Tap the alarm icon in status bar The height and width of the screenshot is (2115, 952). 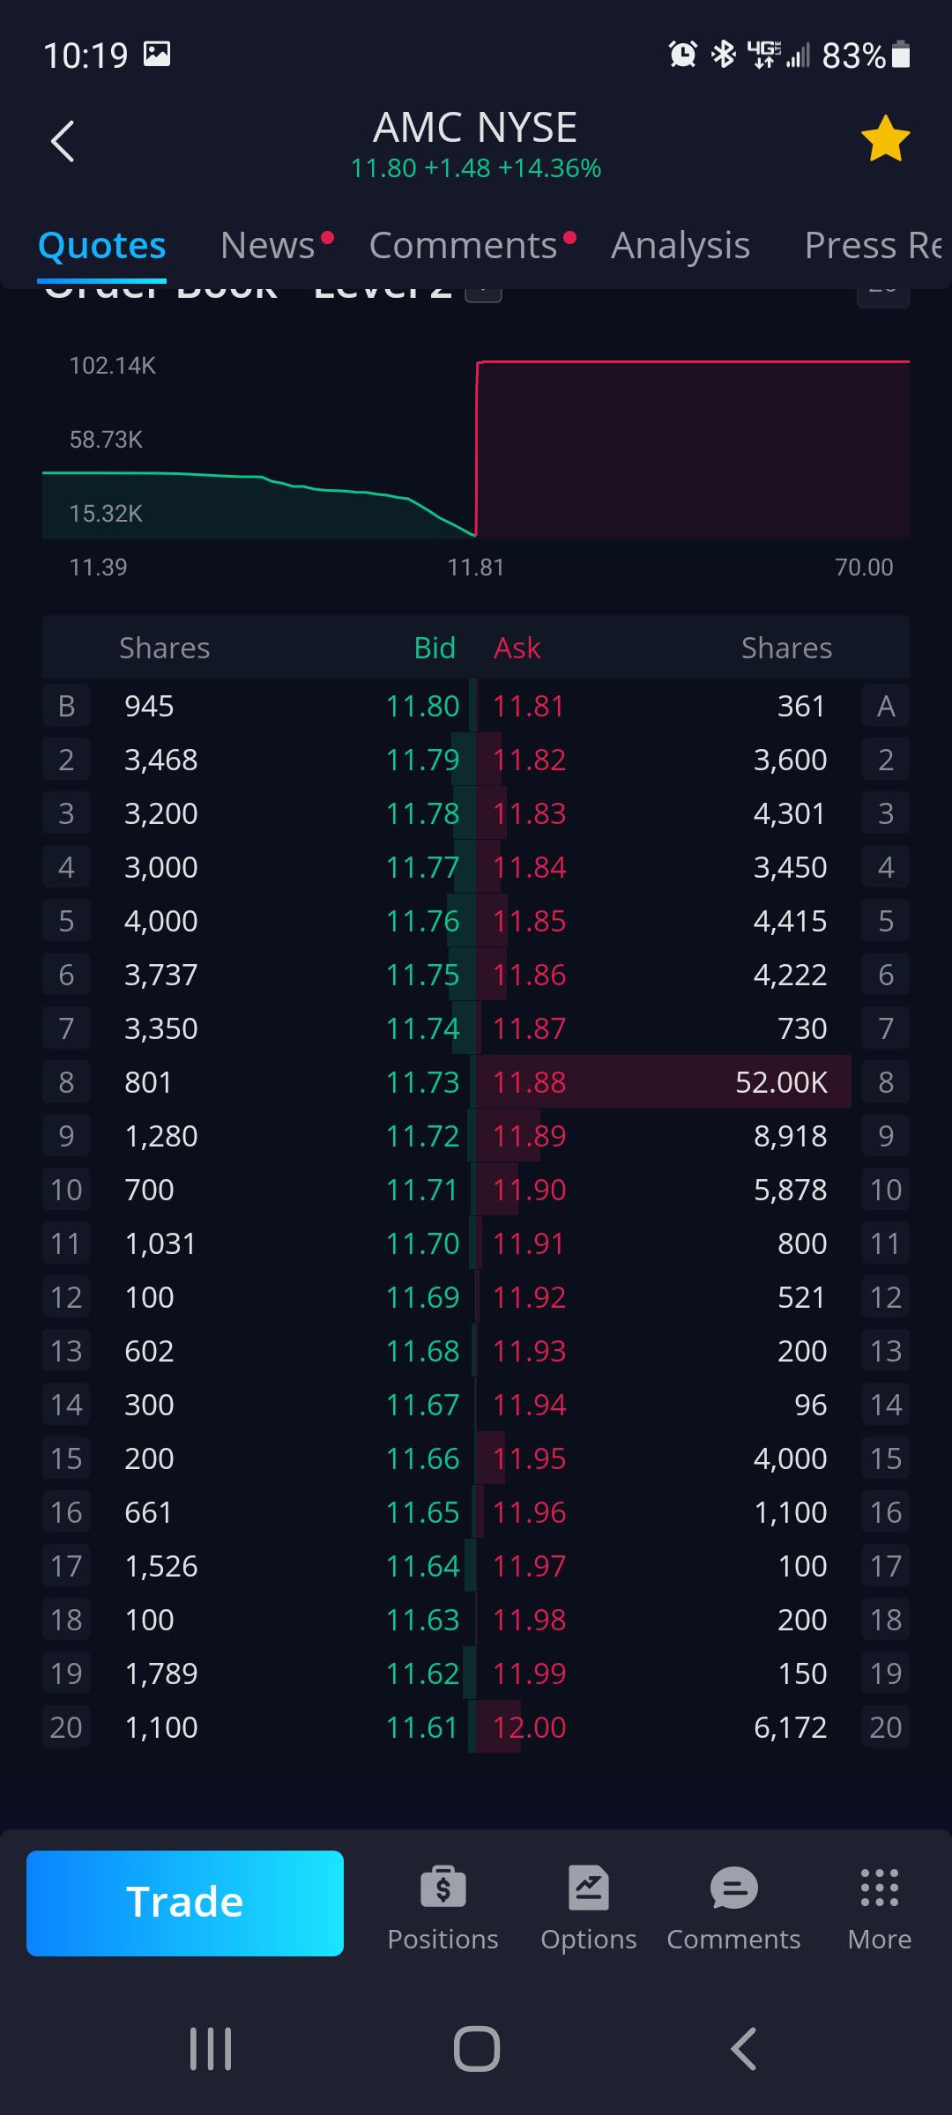682,55
